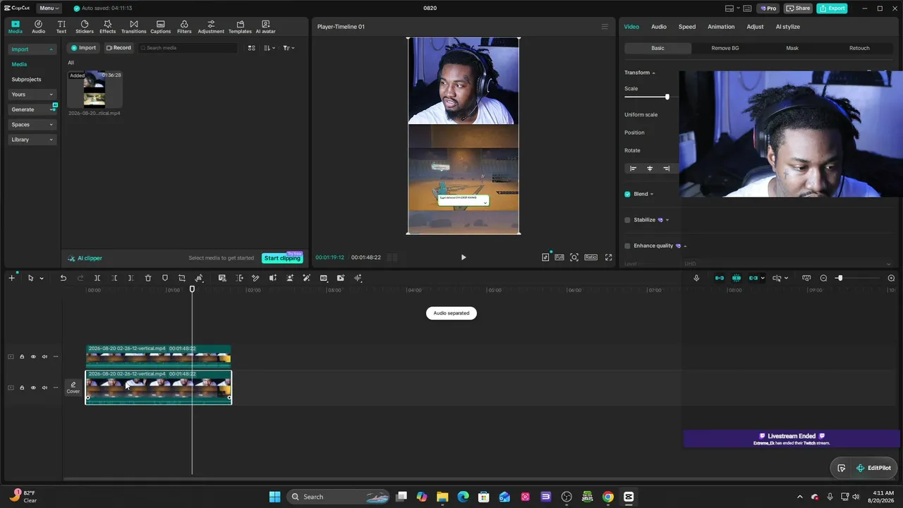Lock the lower video track

point(22,388)
